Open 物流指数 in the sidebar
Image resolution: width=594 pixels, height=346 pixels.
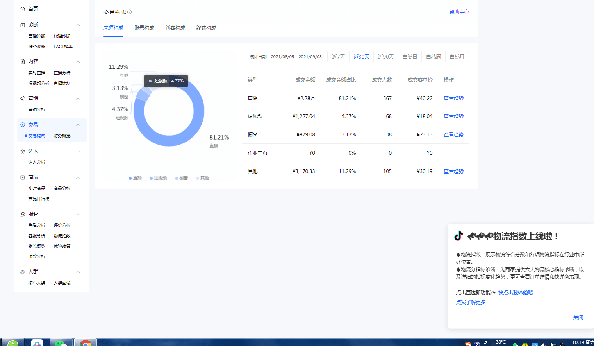(x=62, y=236)
